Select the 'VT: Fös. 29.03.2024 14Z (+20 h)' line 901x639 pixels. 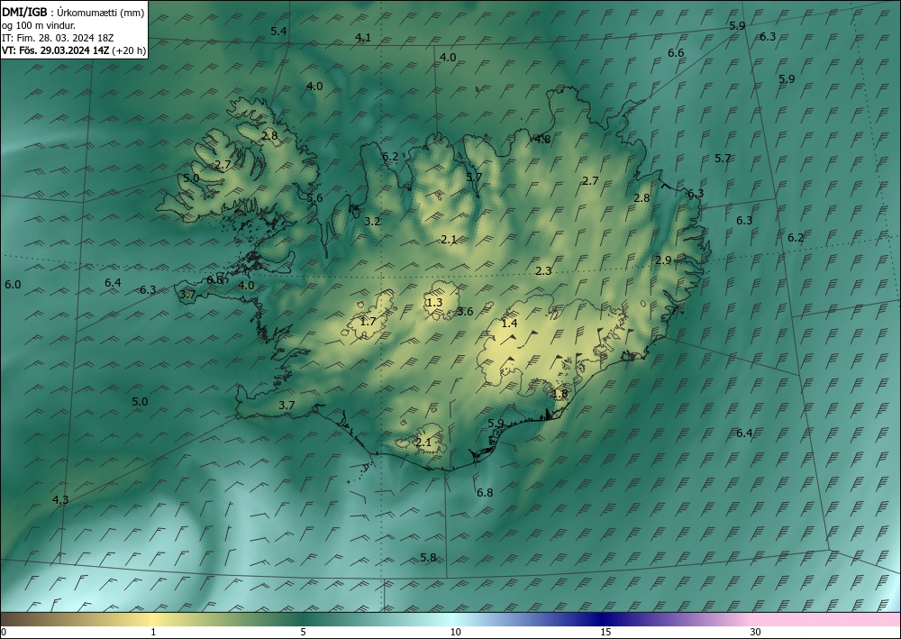click(74, 50)
